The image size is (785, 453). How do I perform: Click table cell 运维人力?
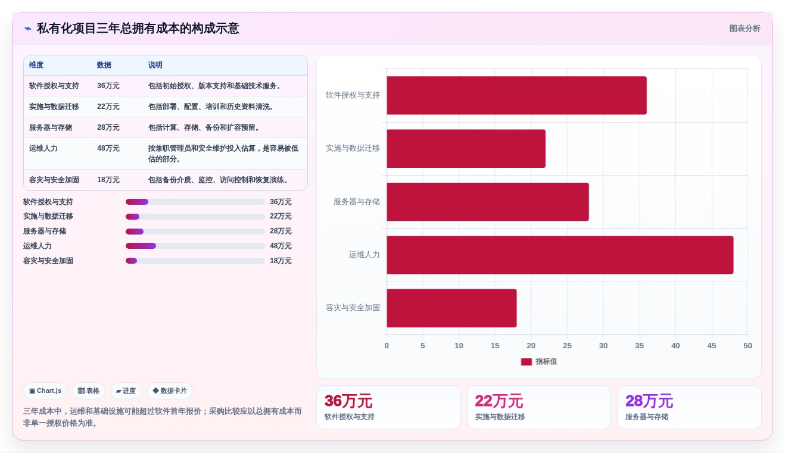point(43,148)
